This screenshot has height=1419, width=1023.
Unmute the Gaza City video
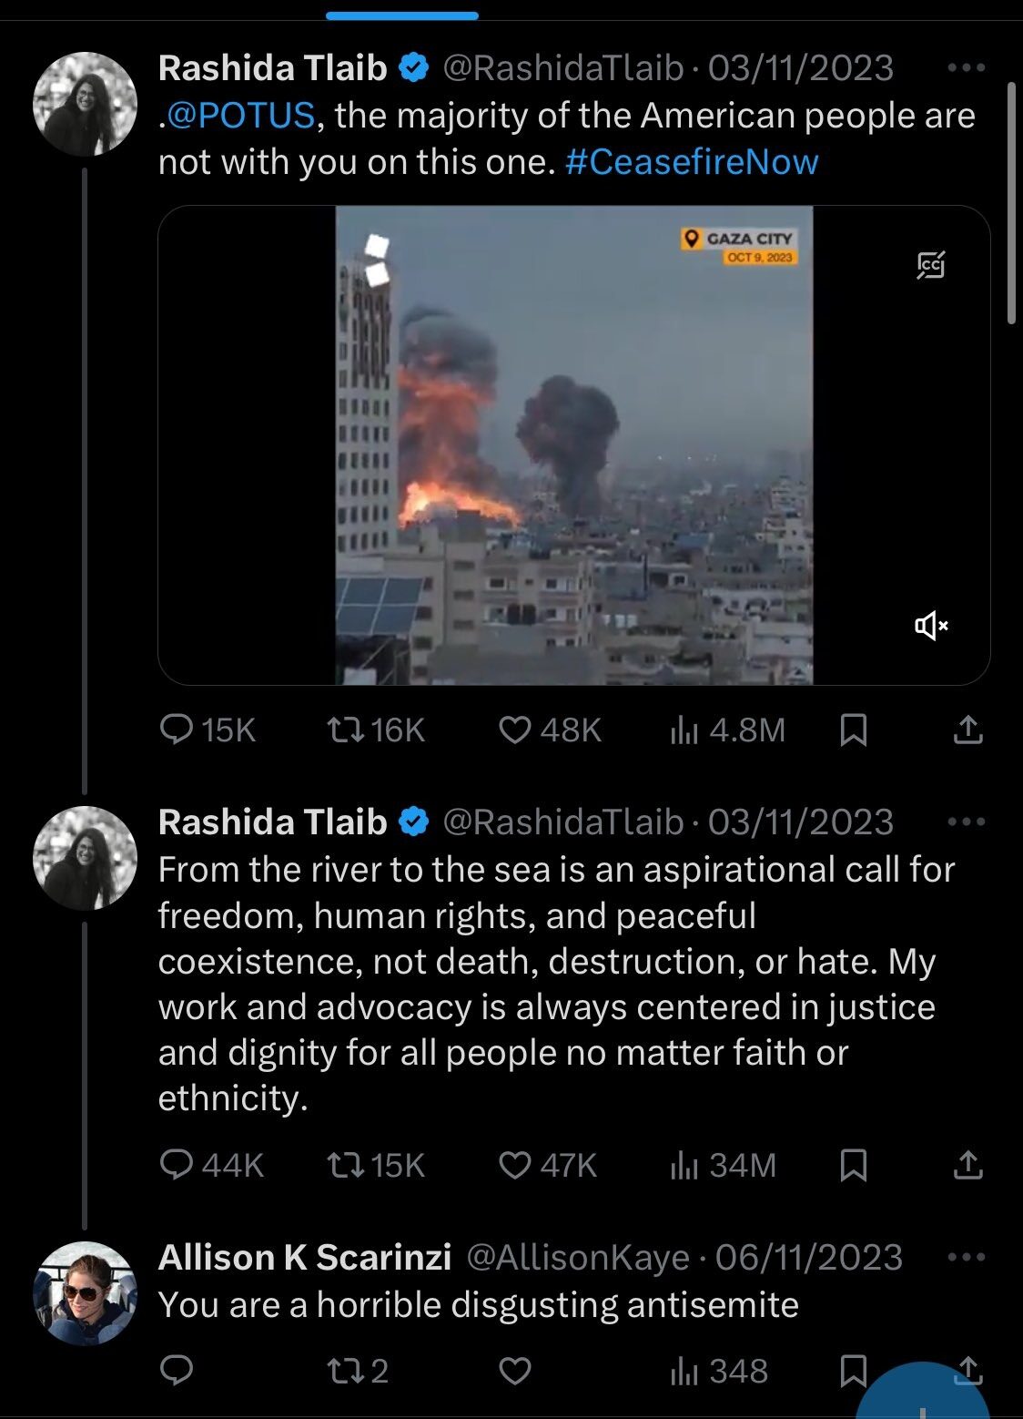(931, 626)
